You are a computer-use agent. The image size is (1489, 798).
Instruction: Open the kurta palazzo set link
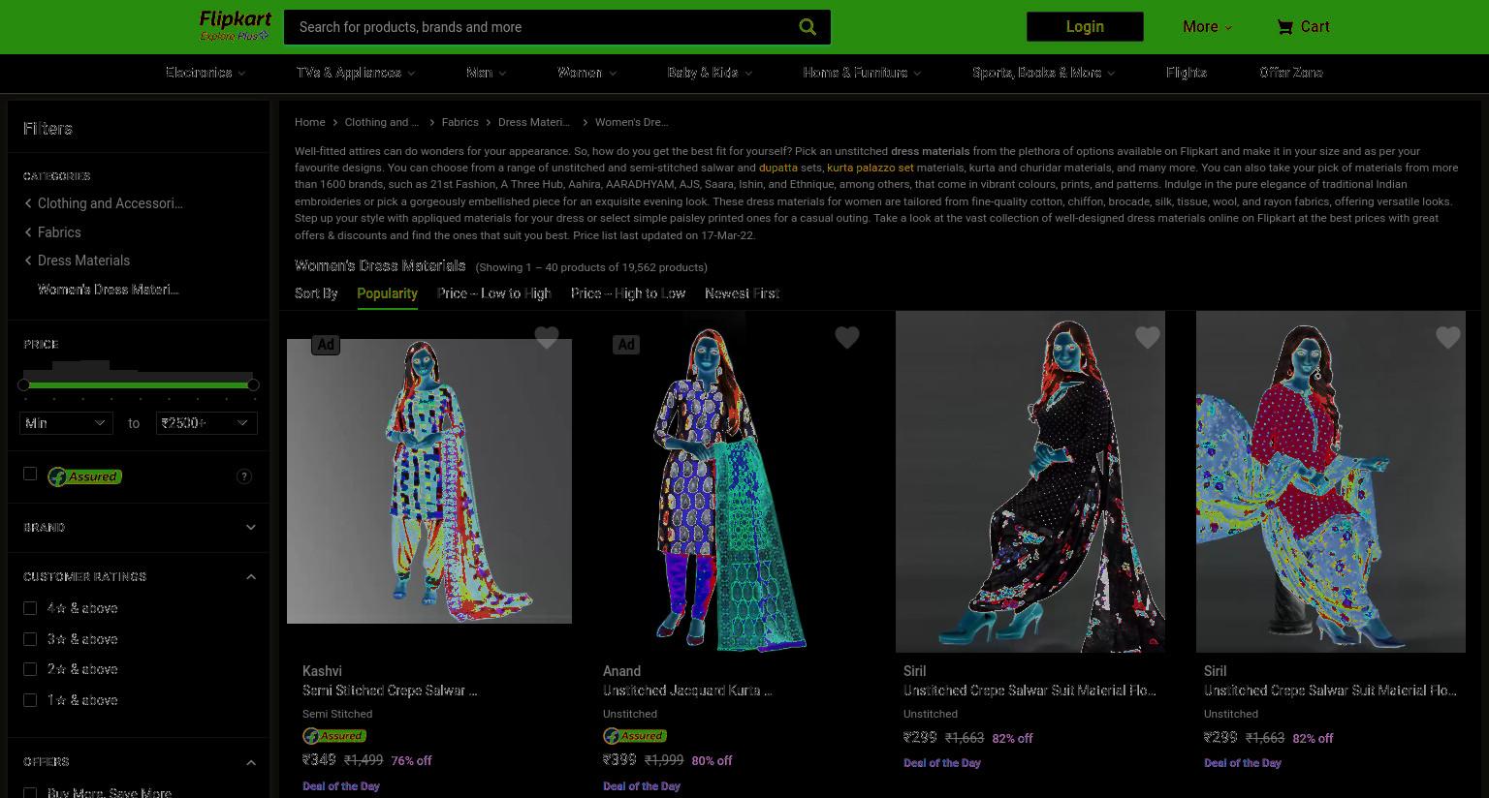(x=870, y=168)
